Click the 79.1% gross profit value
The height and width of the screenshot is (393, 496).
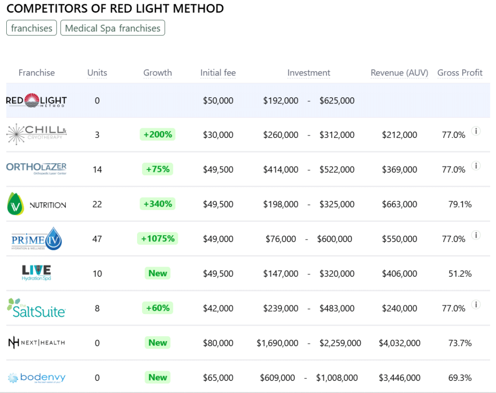(x=460, y=204)
